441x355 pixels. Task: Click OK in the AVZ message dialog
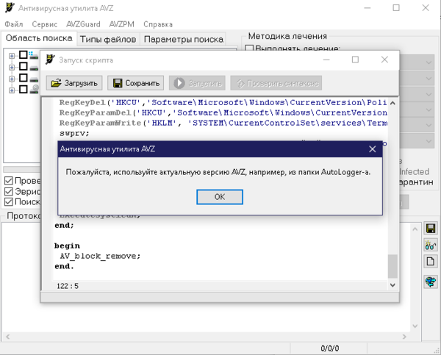pyautogui.click(x=219, y=197)
